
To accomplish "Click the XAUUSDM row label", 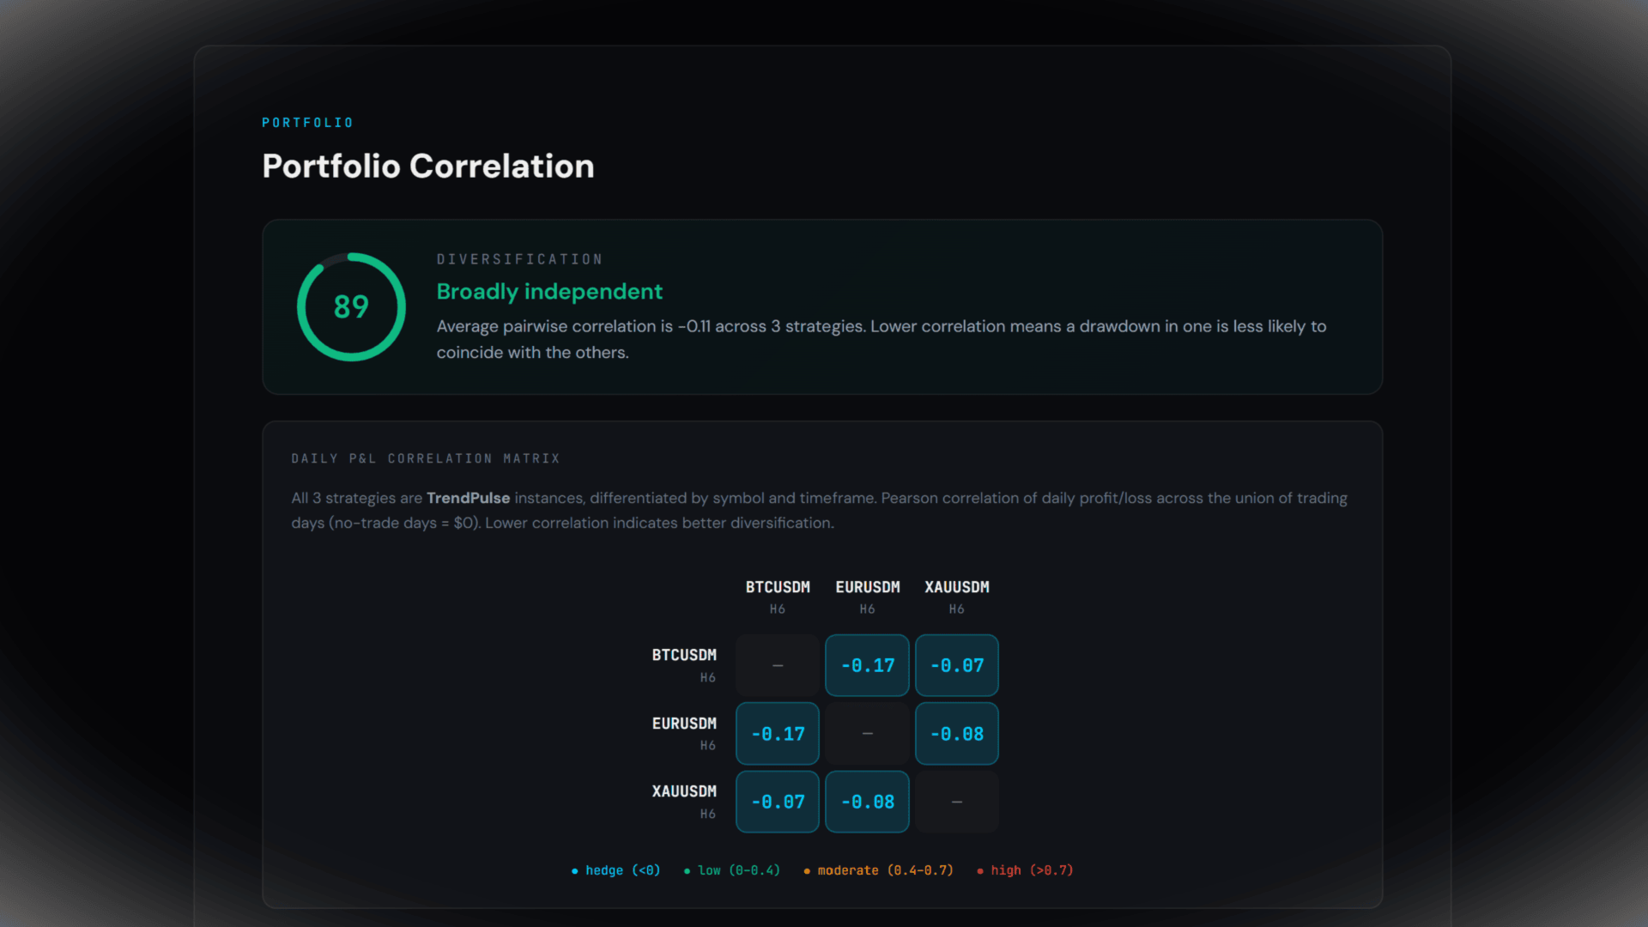I will pos(684,802).
